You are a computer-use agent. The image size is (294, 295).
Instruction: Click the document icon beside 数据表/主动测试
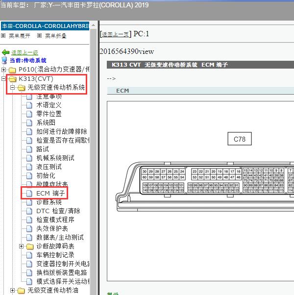(x=29, y=238)
